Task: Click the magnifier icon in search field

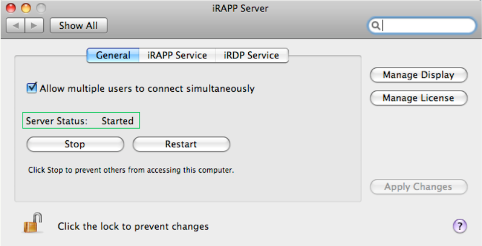Action: pos(375,25)
